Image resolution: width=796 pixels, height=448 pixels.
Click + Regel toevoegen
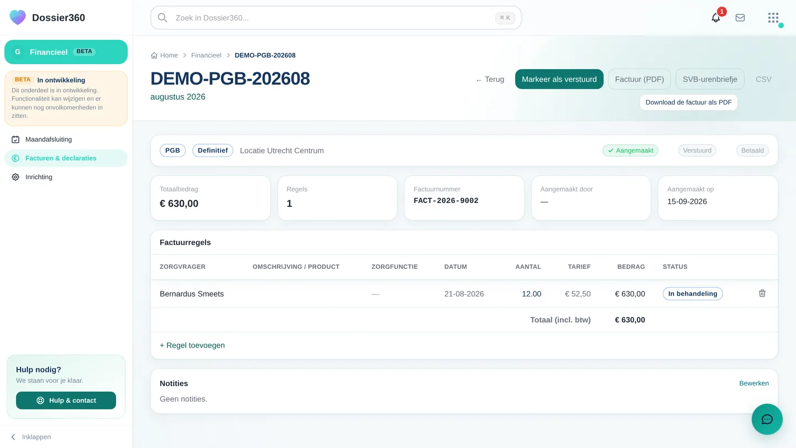click(192, 345)
